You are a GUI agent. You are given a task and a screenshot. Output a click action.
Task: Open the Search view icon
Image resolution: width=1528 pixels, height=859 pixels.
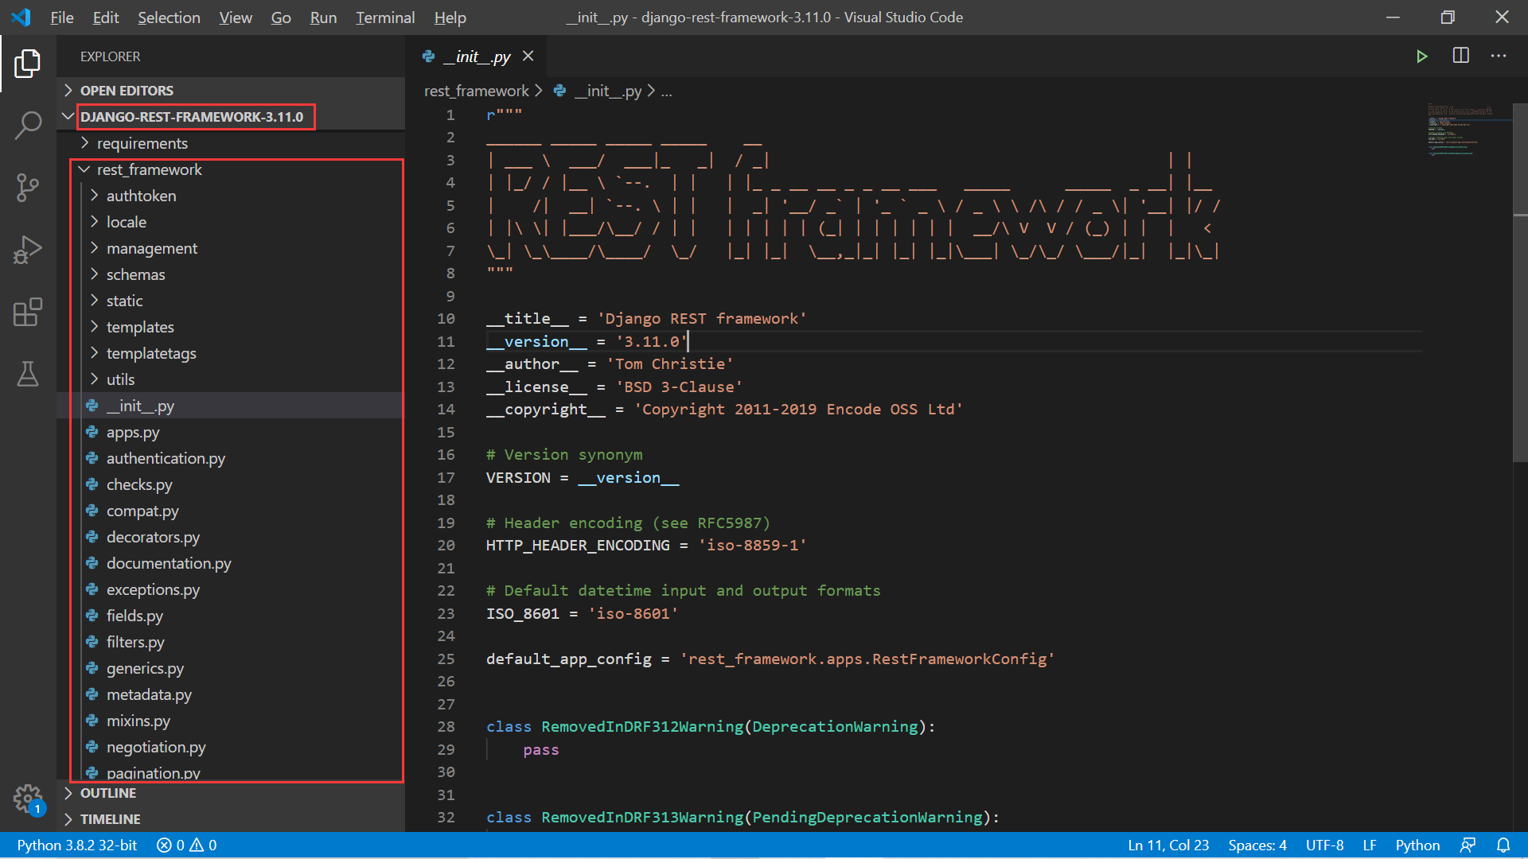pos(28,125)
